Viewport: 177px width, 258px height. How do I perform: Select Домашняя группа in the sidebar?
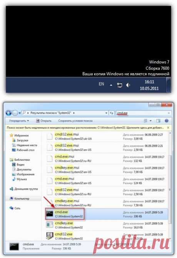pos(26,189)
